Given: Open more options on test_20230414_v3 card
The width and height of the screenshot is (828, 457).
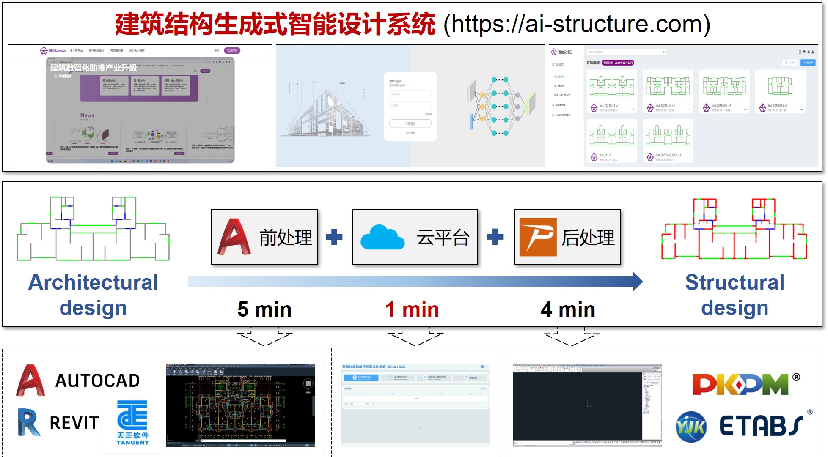Looking at the screenshot, I should [689, 110].
